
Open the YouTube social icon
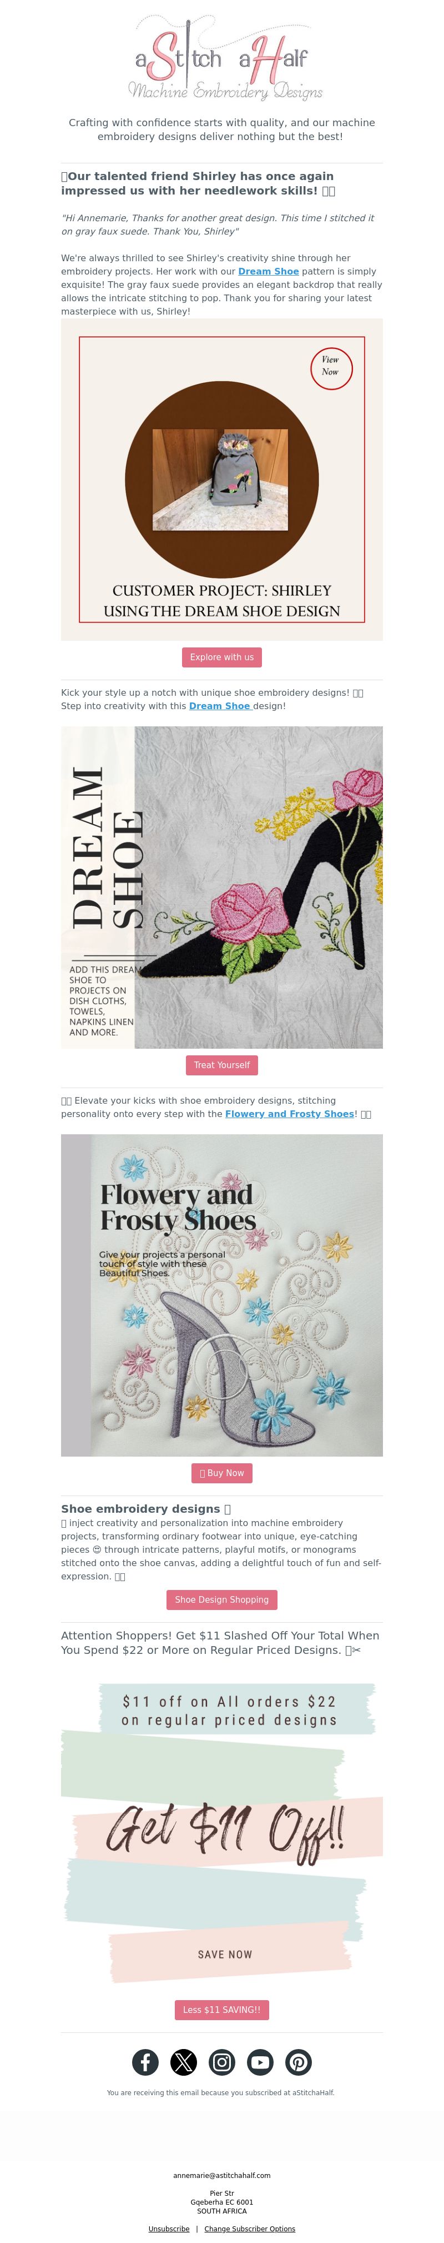(260, 2062)
